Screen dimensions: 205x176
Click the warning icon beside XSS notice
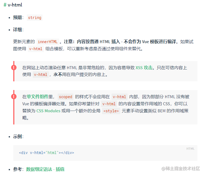(x=14, y=68)
